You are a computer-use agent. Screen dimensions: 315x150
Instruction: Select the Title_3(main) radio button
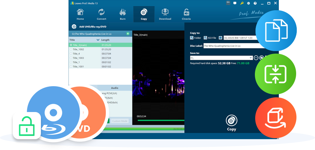point(71,45)
